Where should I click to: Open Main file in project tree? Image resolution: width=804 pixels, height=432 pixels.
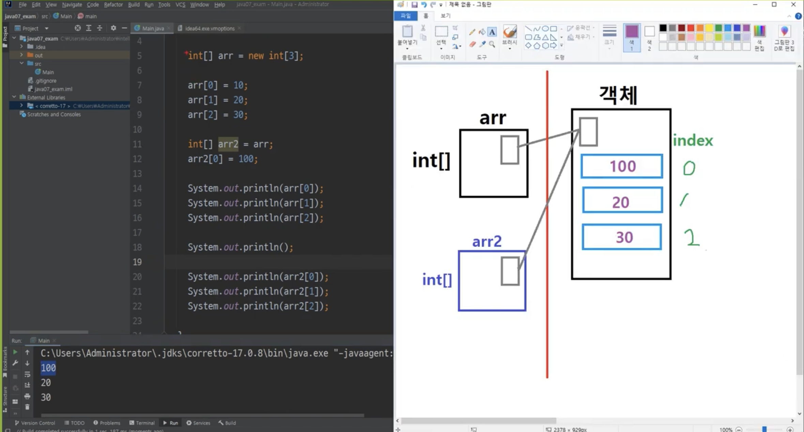point(48,72)
